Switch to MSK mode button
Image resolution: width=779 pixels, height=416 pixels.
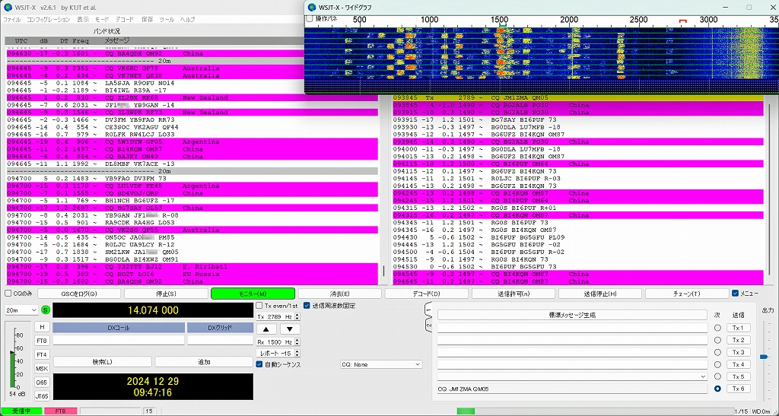tap(42, 369)
